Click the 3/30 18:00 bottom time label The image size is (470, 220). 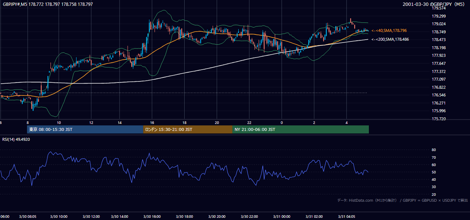185,217
